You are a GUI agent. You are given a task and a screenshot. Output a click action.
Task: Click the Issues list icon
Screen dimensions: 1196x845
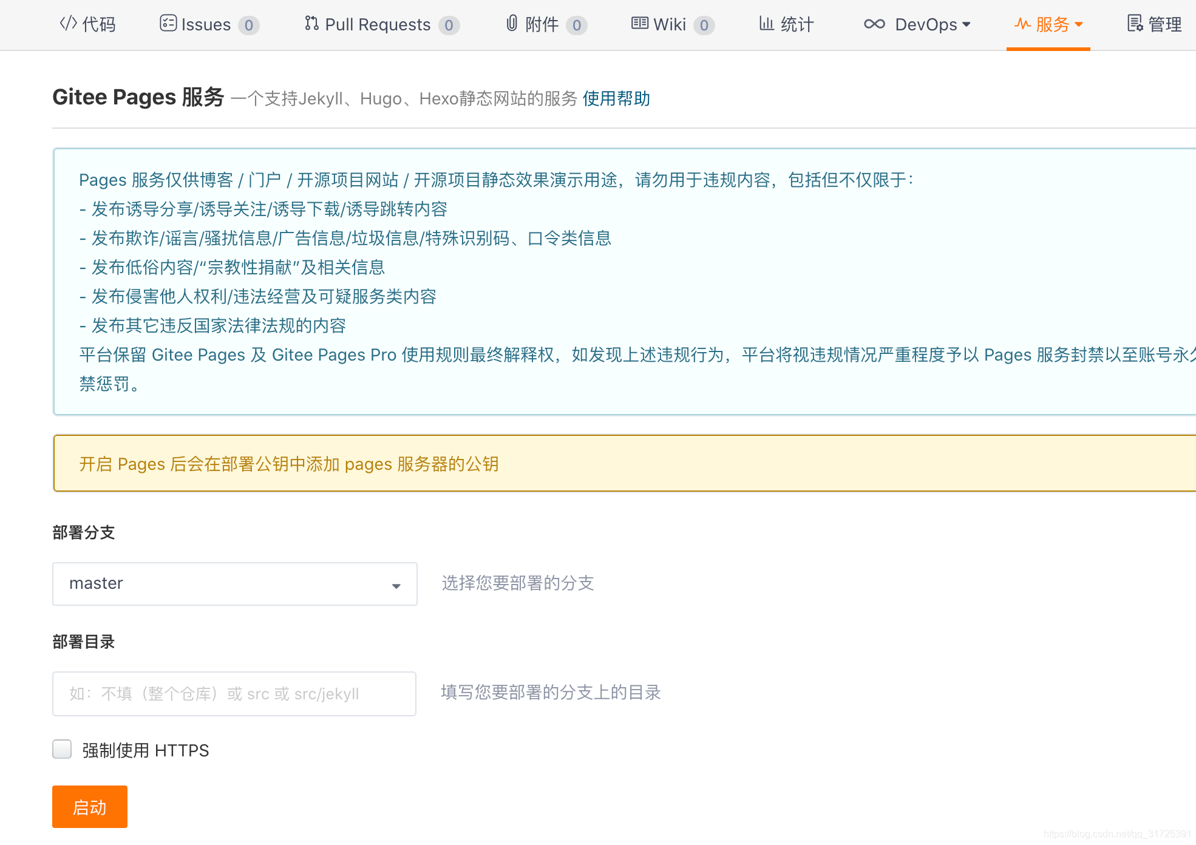pos(168,24)
